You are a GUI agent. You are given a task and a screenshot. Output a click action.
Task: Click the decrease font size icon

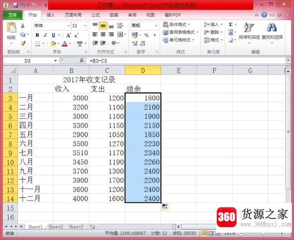pyautogui.click(x=76, y=35)
